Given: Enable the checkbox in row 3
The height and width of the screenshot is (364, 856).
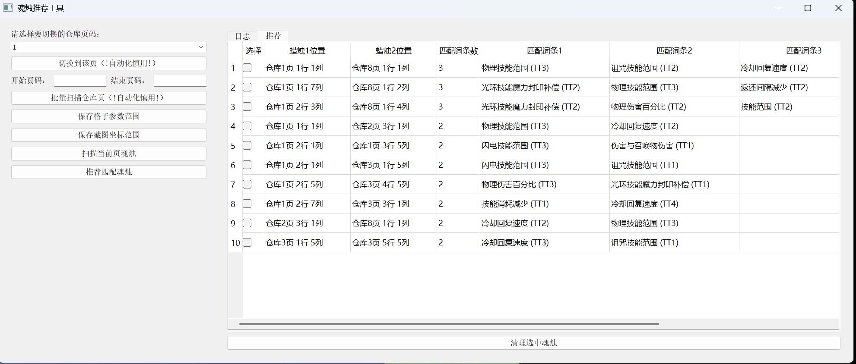Looking at the screenshot, I should coord(247,107).
